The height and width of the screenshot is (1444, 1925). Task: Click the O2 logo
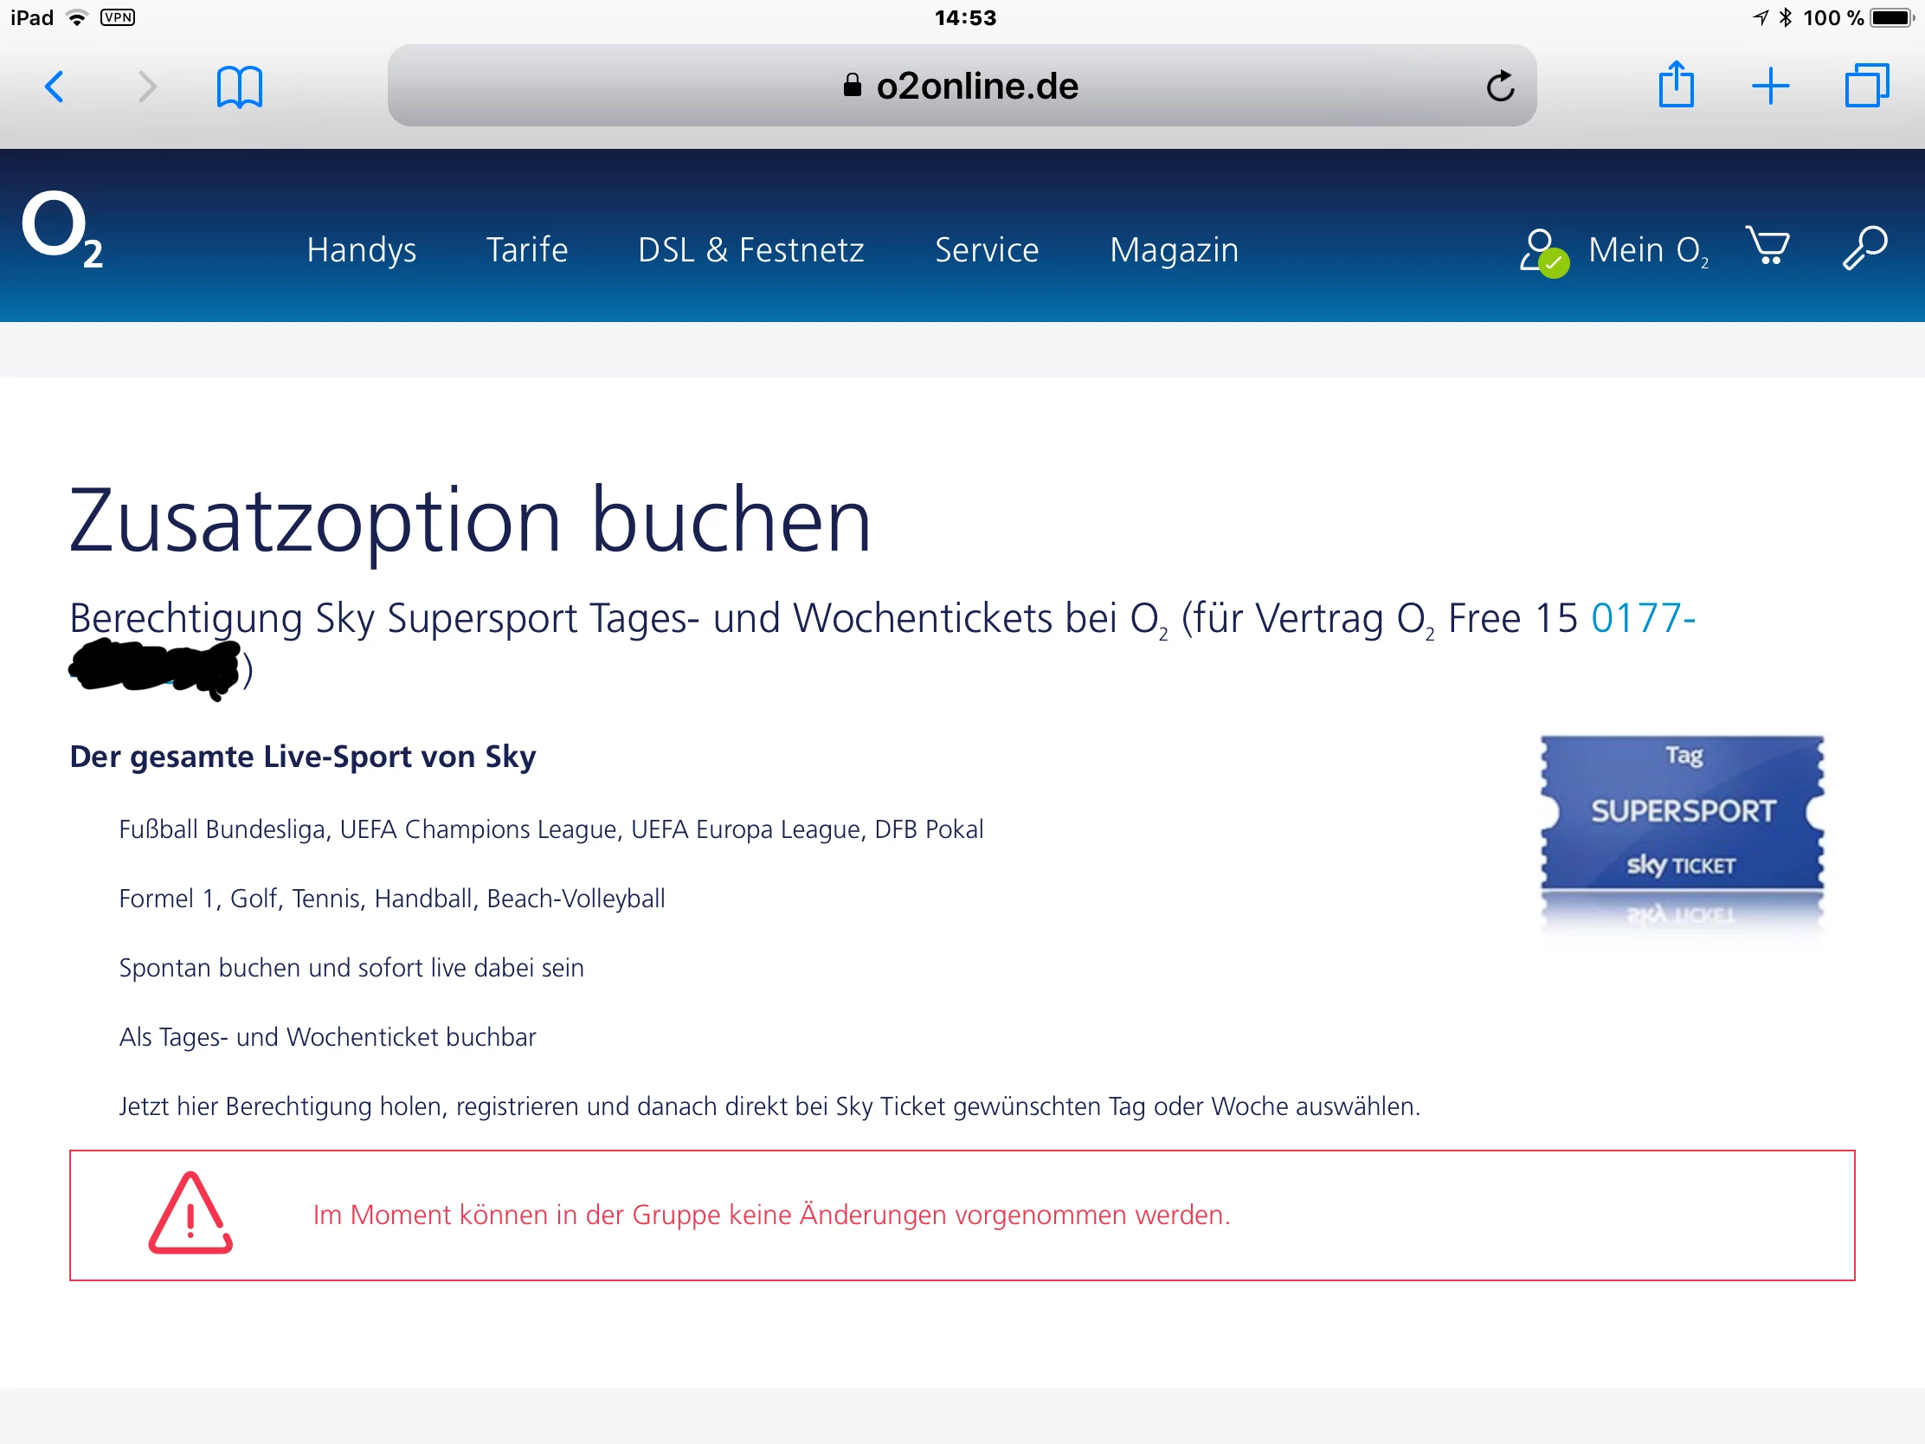tap(62, 229)
